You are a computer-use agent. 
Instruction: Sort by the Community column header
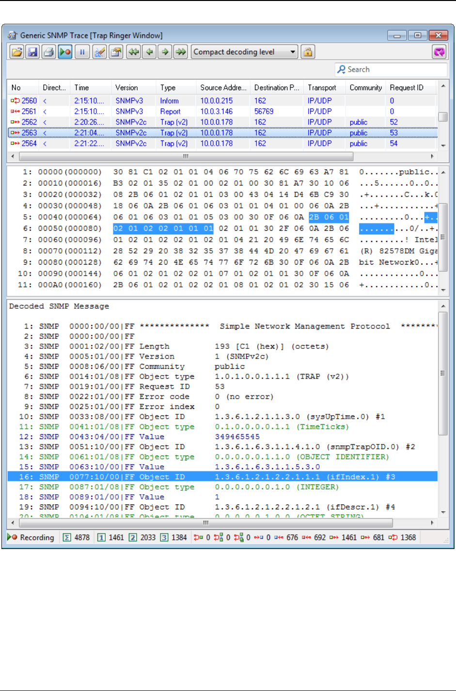click(x=366, y=88)
